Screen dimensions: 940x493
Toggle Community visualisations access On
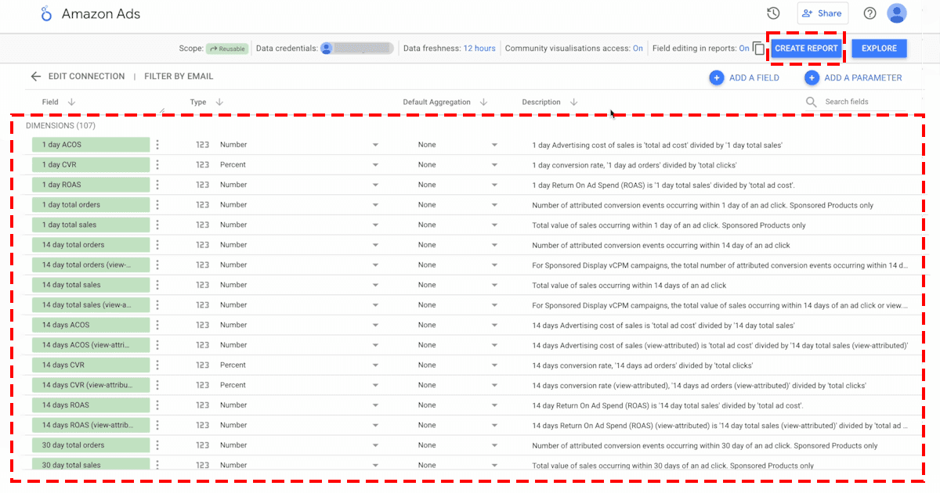coord(638,49)
